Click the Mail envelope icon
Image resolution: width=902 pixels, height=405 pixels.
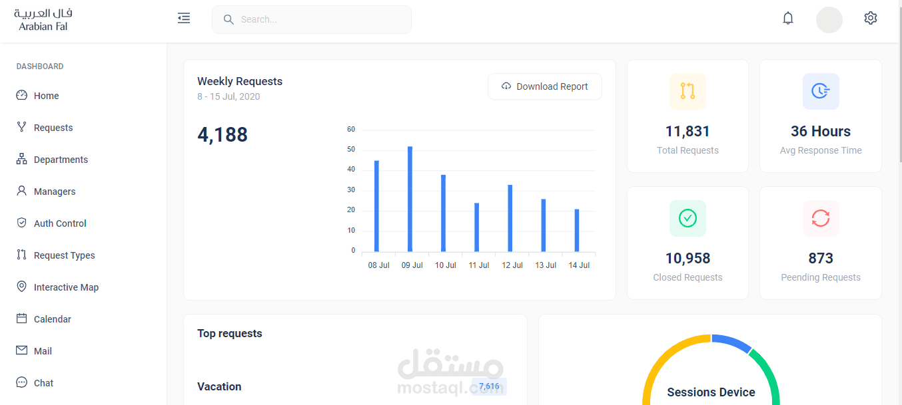(x=22, y=350)
